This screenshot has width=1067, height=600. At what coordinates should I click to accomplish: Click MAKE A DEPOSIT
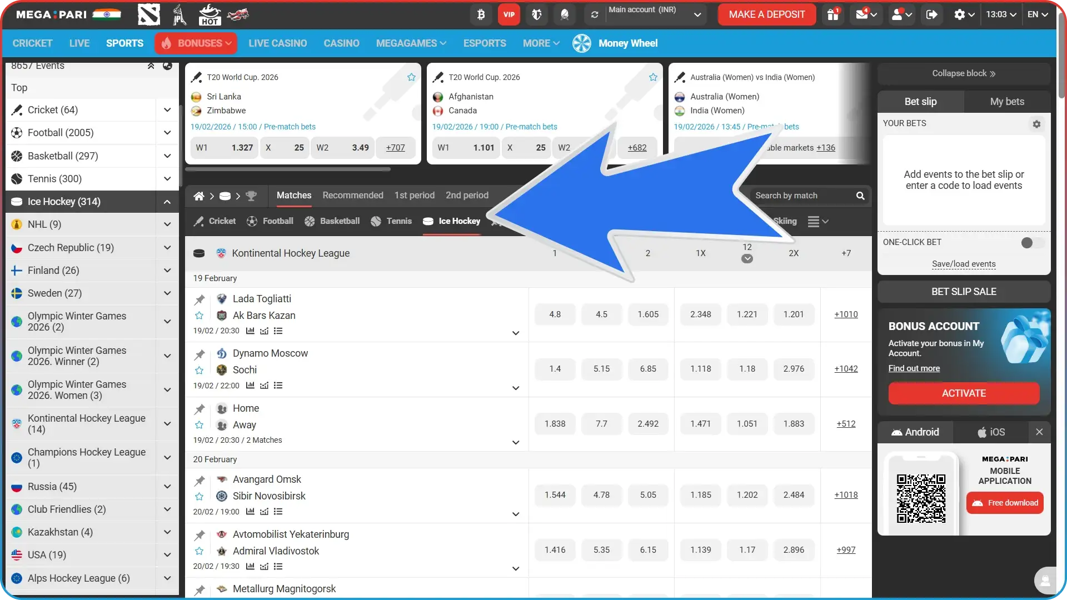766,14
